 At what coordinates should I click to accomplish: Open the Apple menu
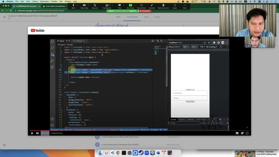[3, 1]
